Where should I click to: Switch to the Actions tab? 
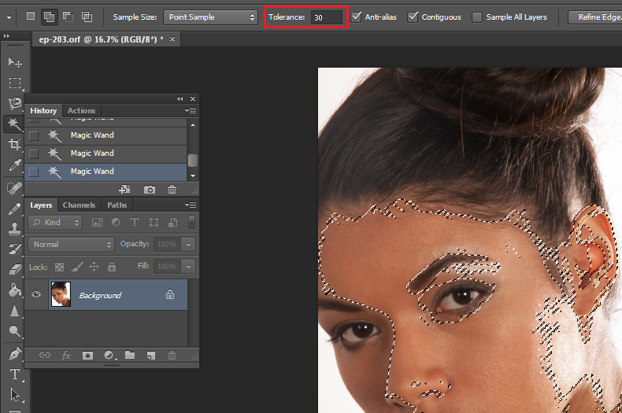point(81,111)
